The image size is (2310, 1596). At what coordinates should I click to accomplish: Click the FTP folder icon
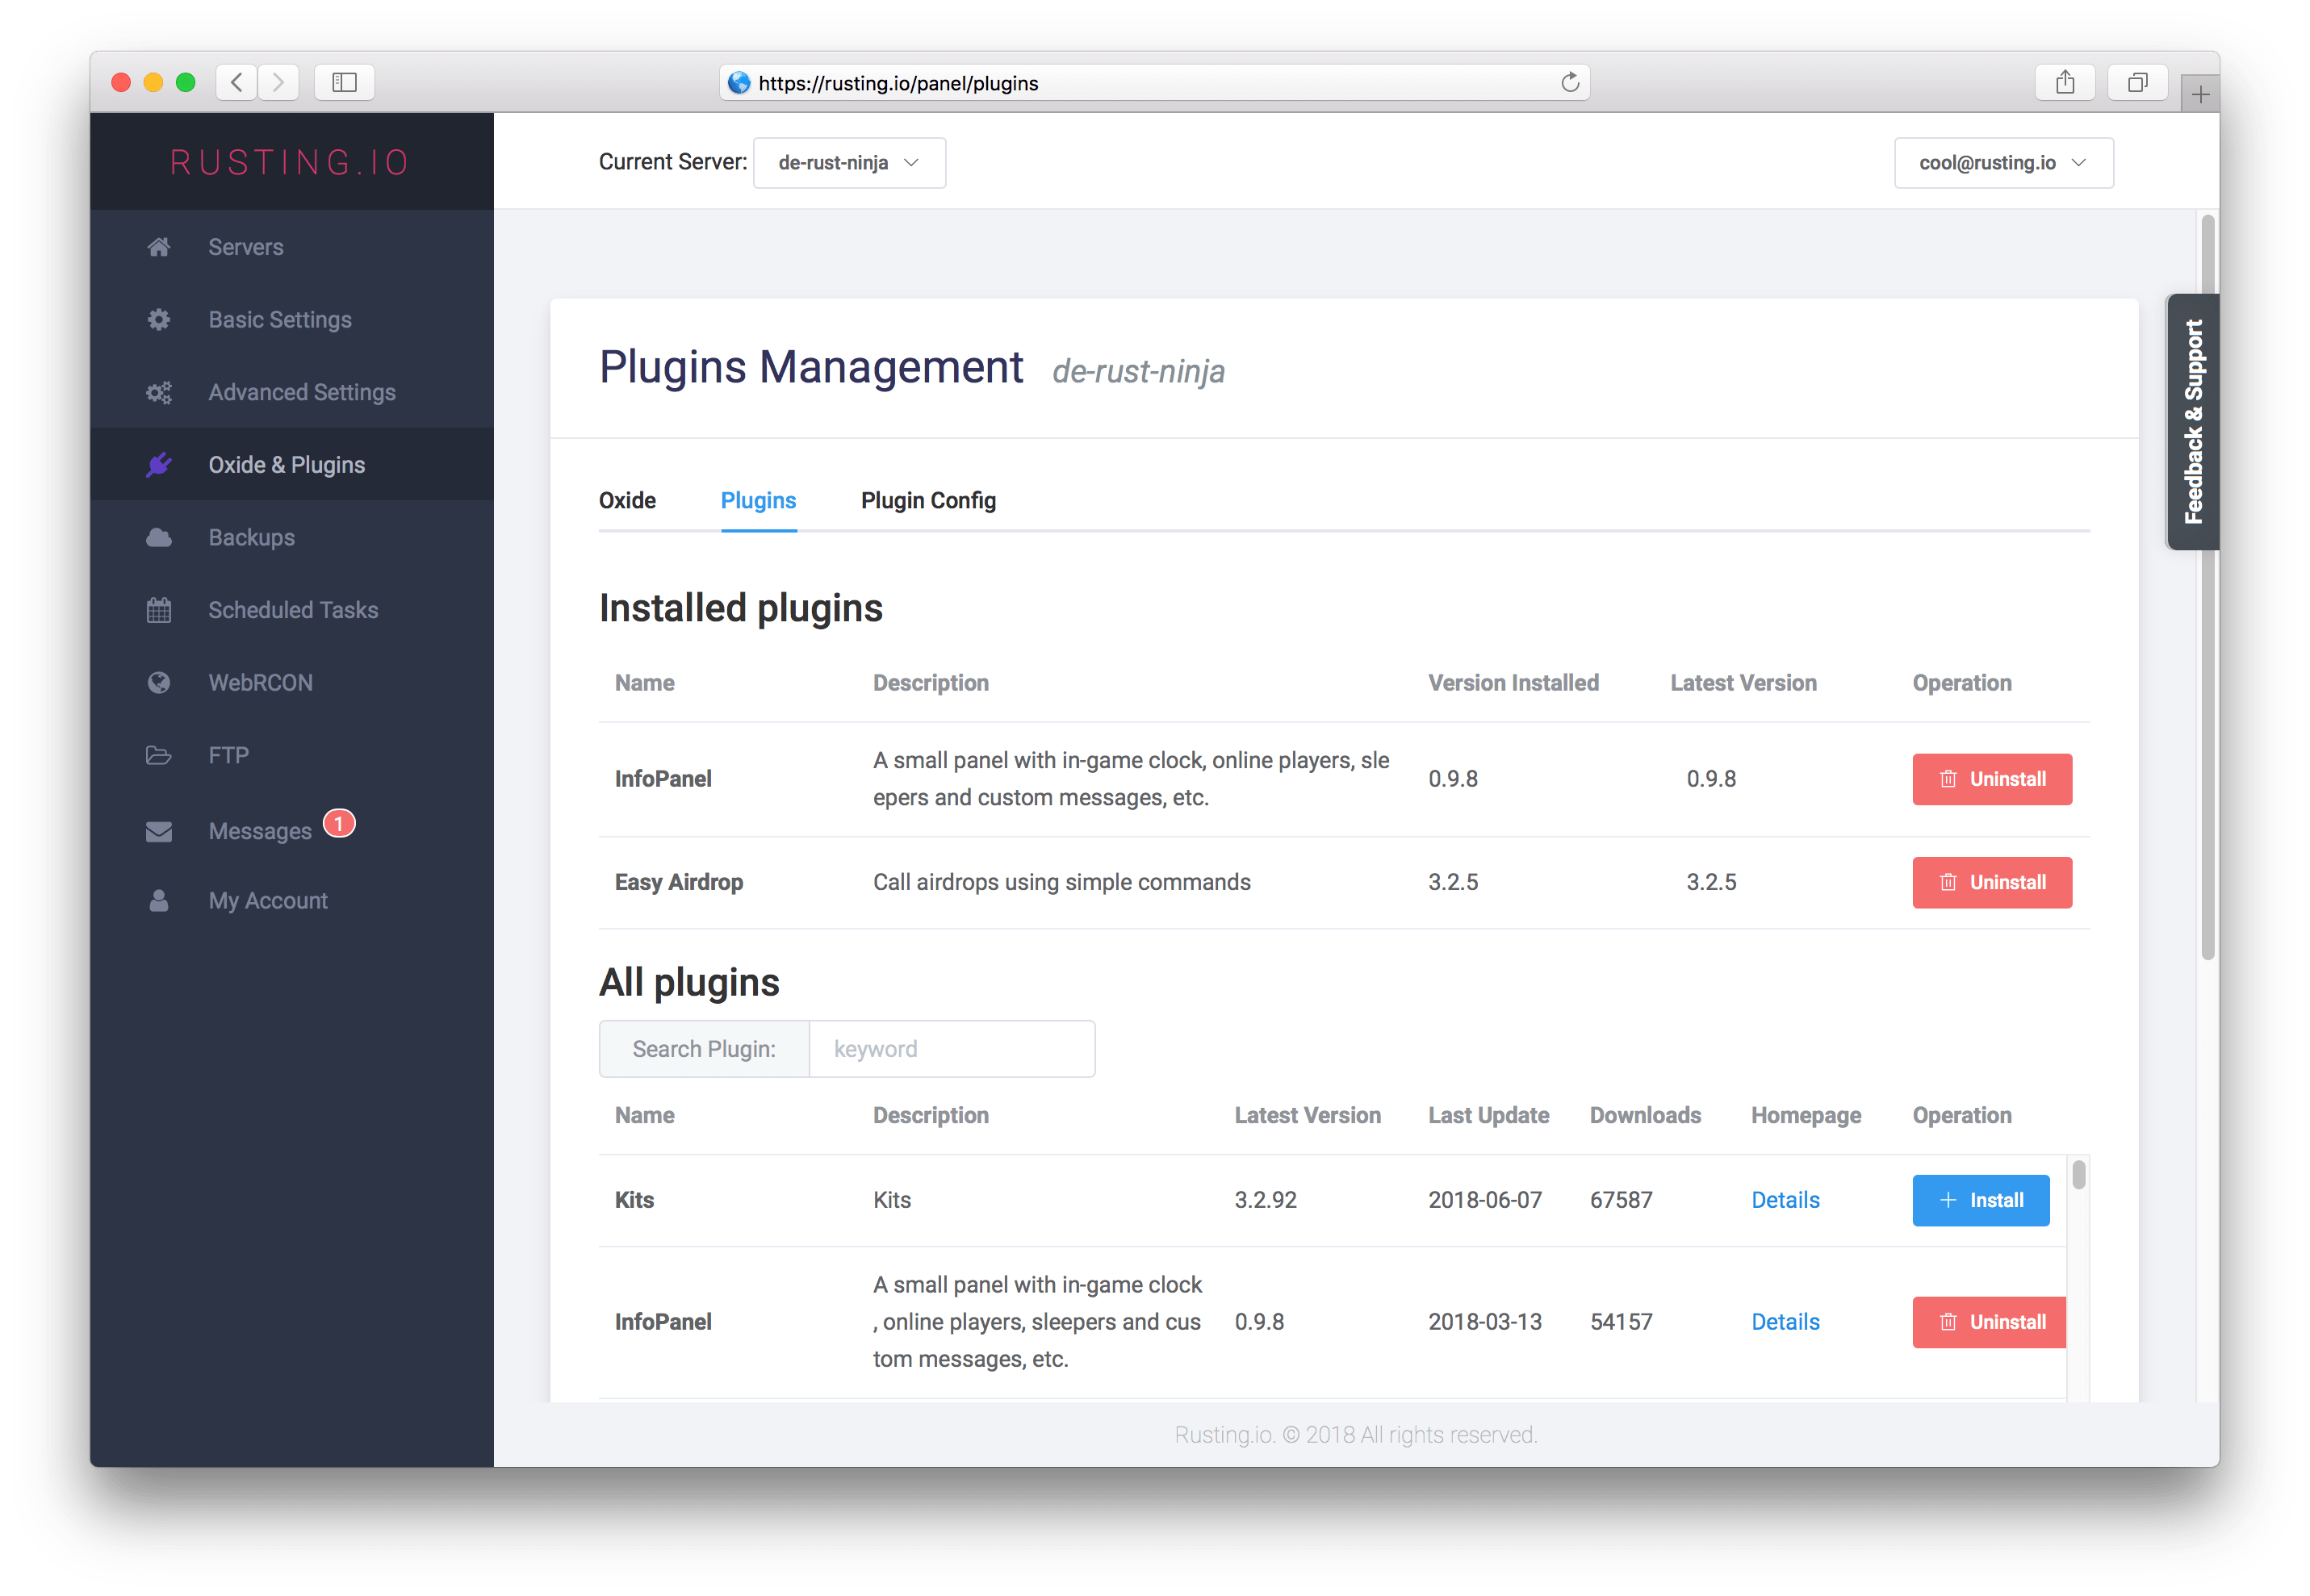click(159, 756)
